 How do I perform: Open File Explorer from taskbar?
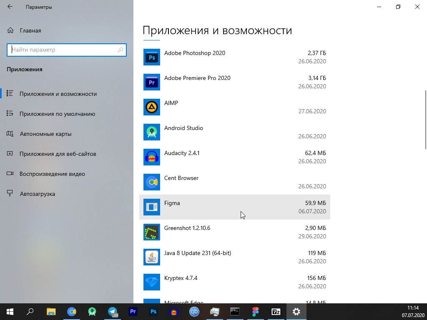pyautogui.click(x=51, y=312)
